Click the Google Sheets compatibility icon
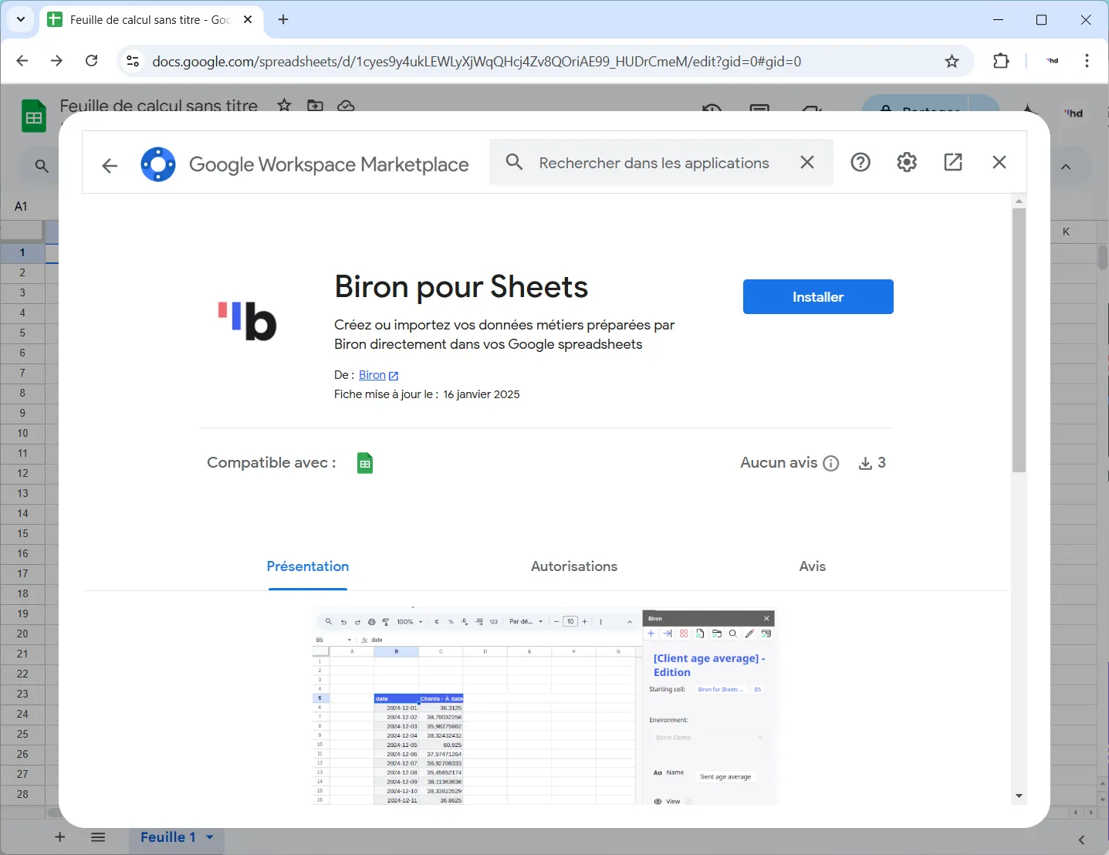 click(x=365, y=463)
